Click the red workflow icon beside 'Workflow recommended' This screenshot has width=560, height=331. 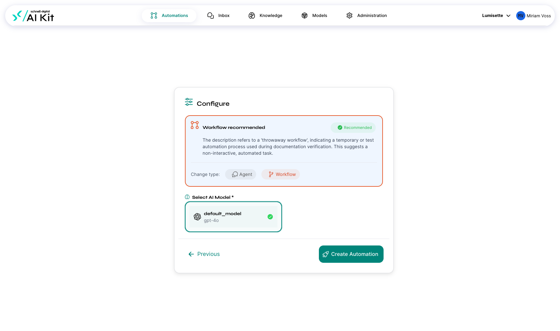click(x=195, y=125)
